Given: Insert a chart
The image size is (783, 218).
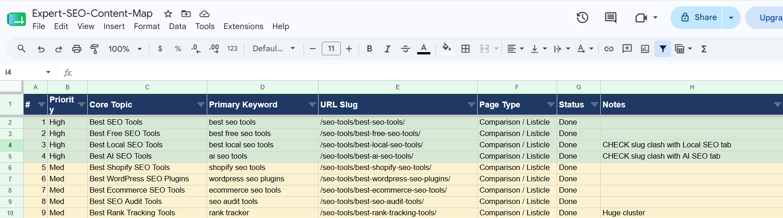Looking at the screenshot, I should (645, 48).
